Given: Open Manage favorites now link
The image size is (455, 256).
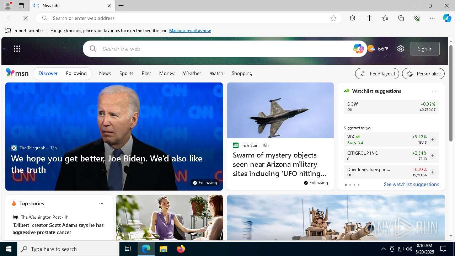Looking at the screenshot, I should coord(190,31).
